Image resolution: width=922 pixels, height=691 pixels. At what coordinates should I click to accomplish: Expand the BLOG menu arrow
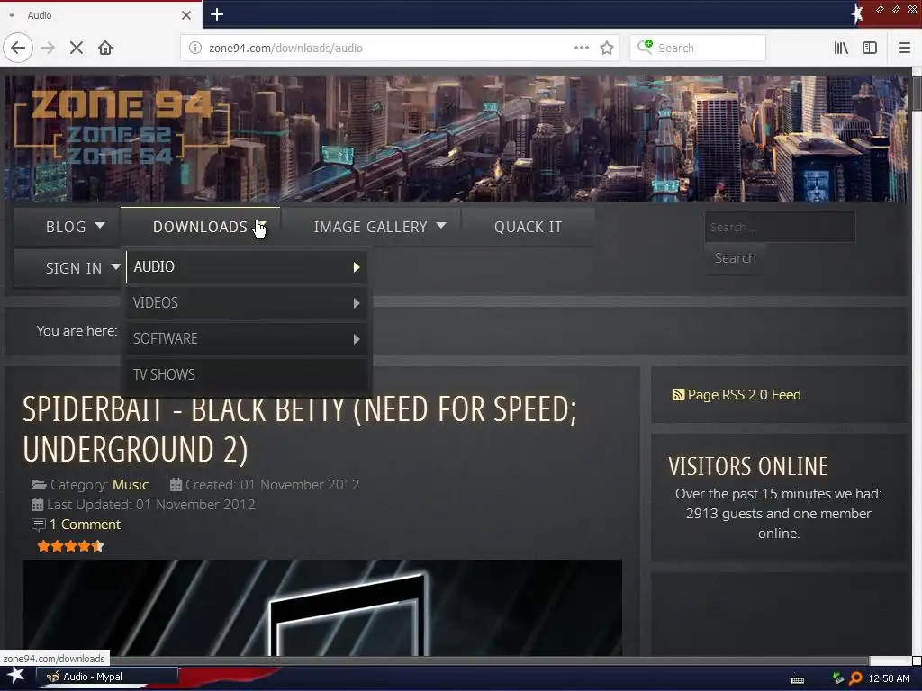(100, 226)
